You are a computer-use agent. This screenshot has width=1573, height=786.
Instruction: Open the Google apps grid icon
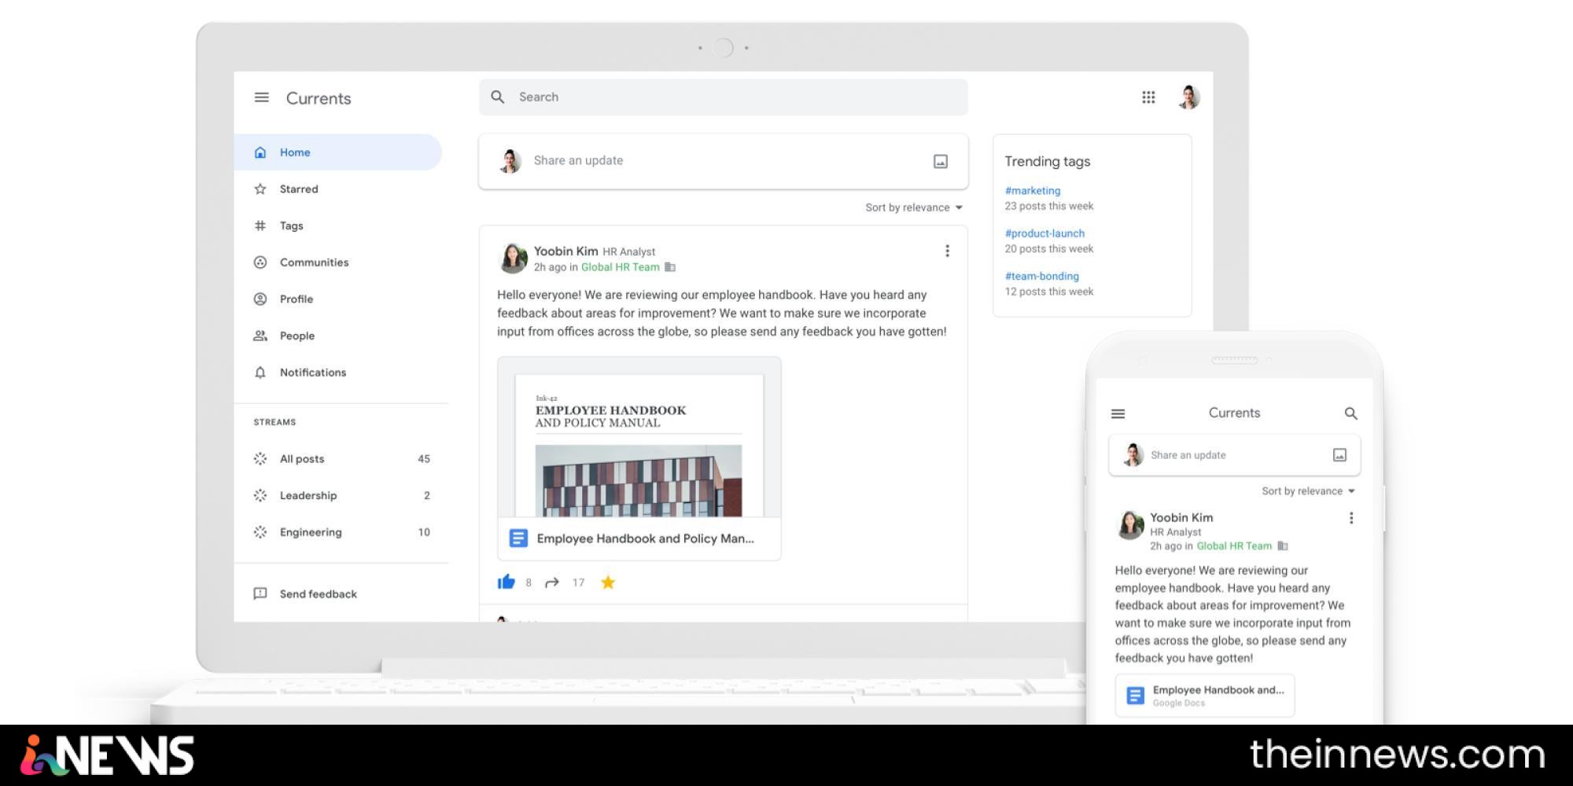point(1148,97)
